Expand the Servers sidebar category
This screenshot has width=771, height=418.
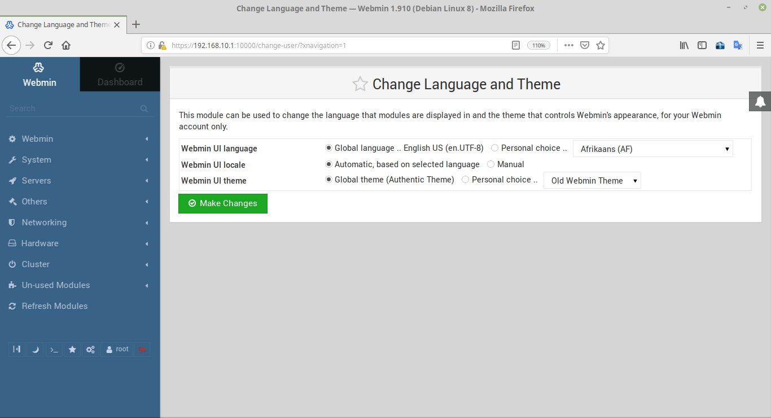(80, 181)
